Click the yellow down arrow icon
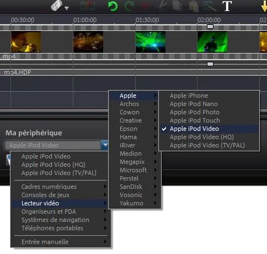 [x=264, y=7]
